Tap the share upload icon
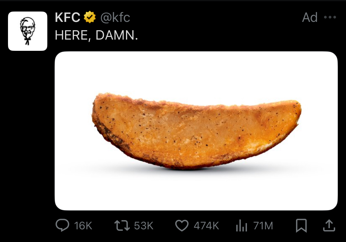Screen dimensions: 346x242 click(x=329, y=226)
